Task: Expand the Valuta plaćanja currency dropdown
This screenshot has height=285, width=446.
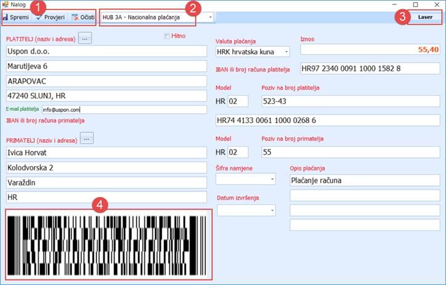Action: pos(286,52)
